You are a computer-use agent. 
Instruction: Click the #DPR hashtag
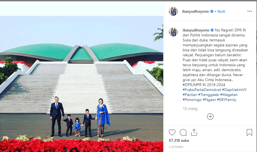tap(187, 85)
